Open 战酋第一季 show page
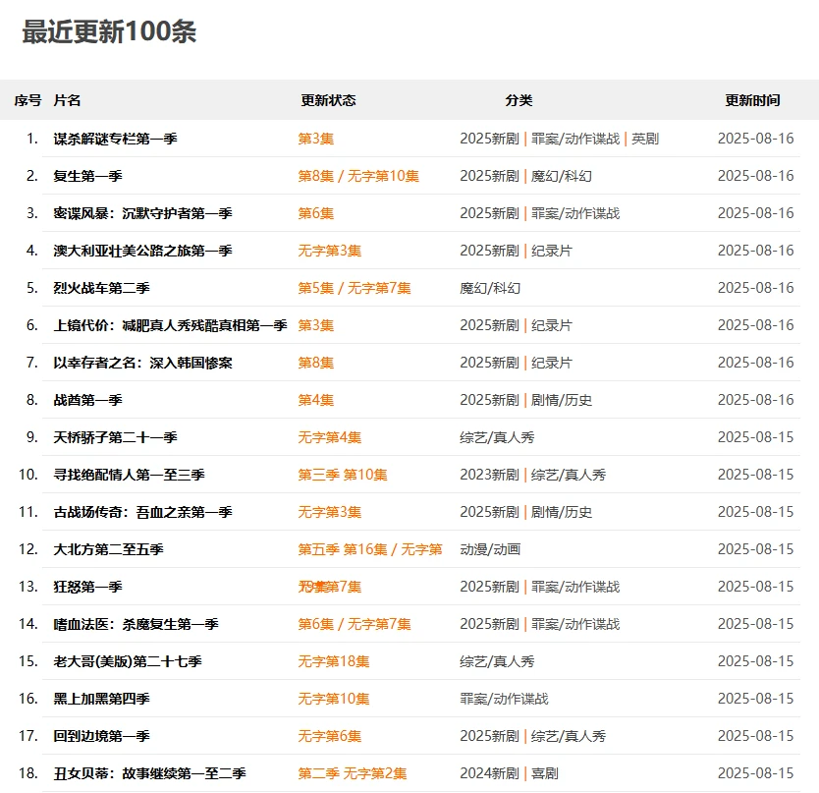The width and height of the screenshot is (819, 793). coord(87,400)
